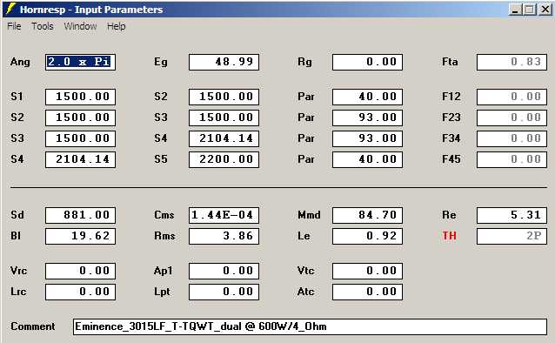
Task: Click the Lpt label
Action: 162,292
